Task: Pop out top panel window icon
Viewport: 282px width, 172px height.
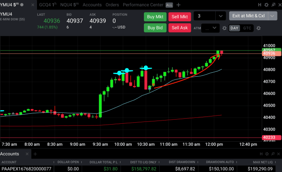Action: 273,5
